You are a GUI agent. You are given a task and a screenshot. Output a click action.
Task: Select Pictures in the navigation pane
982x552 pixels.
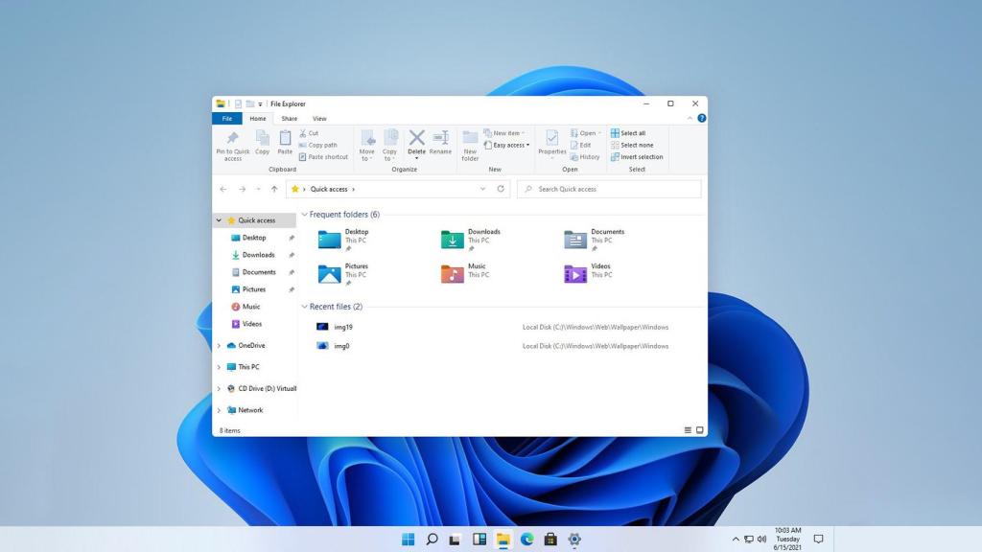(255, 289)
